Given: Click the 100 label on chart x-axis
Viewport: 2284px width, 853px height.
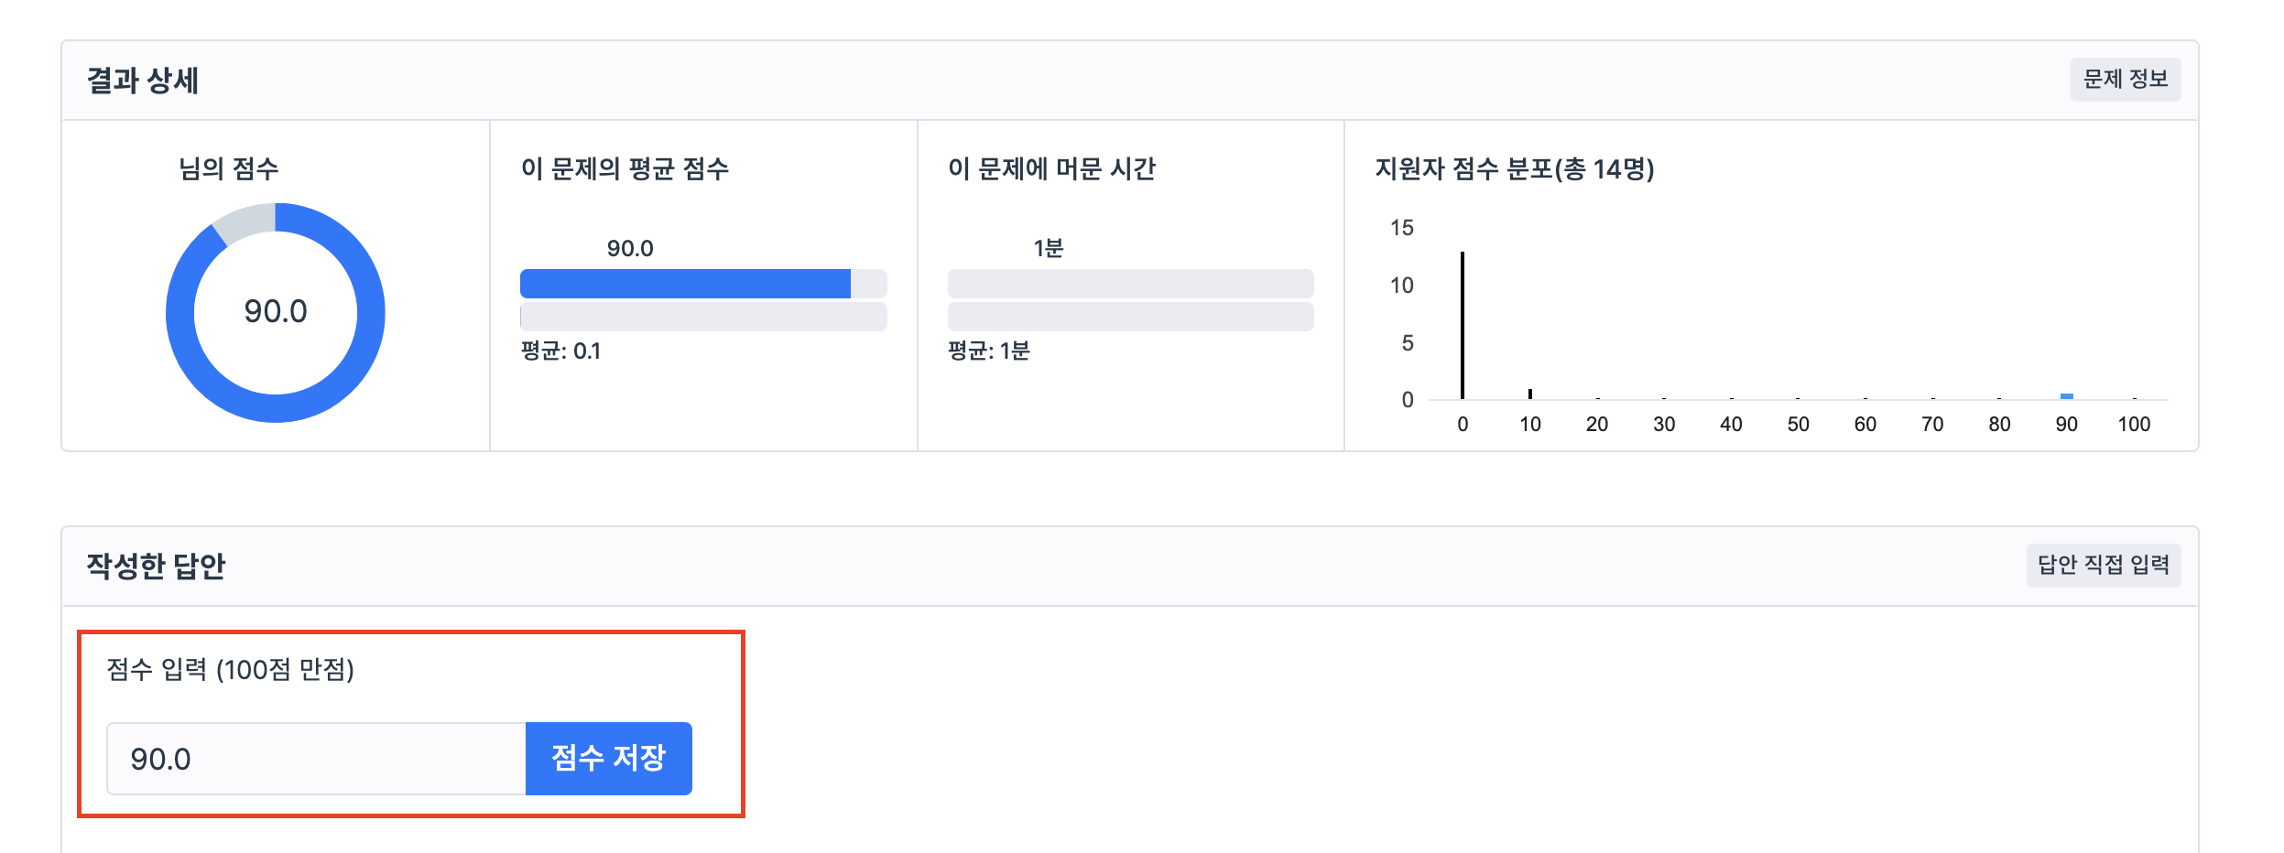Looking at the screenshot, I should pos(2134,424).
